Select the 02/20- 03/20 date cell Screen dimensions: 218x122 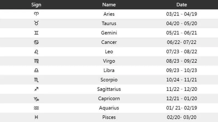181,117
